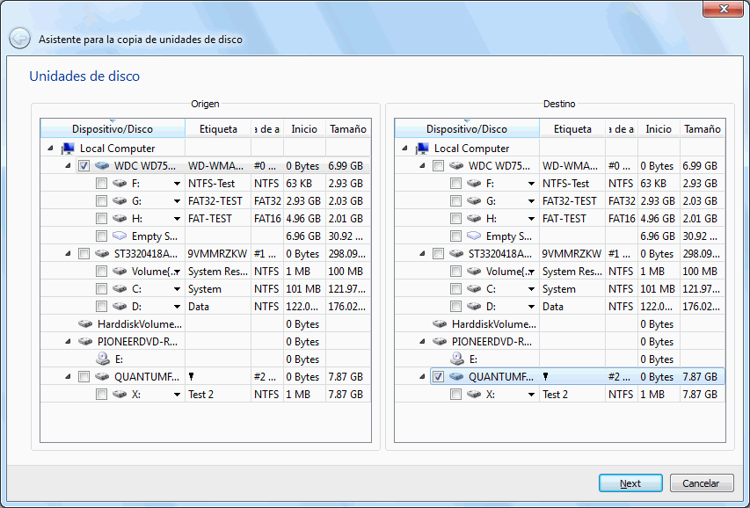This screenshot has width=750, height=508.
Task: Sort Destino by Dispositivo/Disco column
Action: coord(467,128)
